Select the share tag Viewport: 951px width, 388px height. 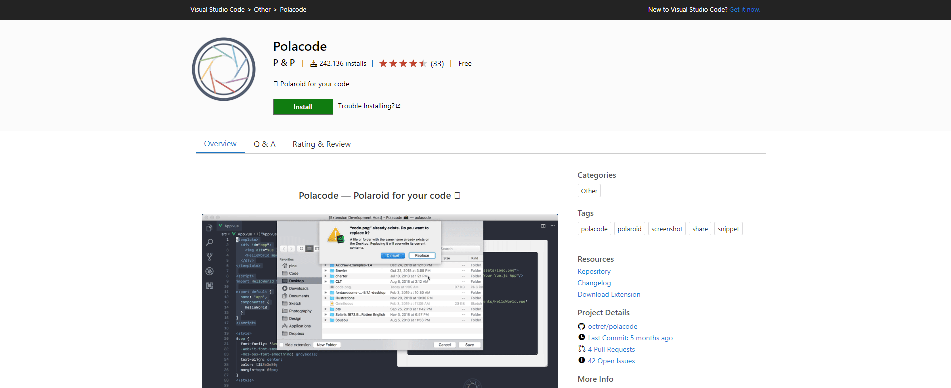(700, 229)
